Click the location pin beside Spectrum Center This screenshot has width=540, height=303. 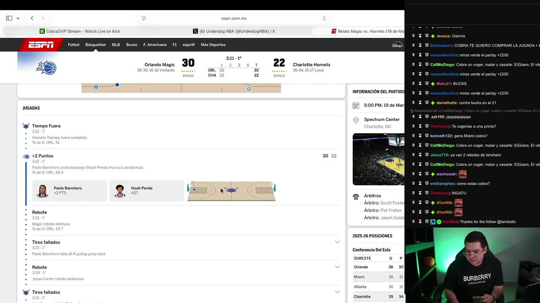coord(356,120)
